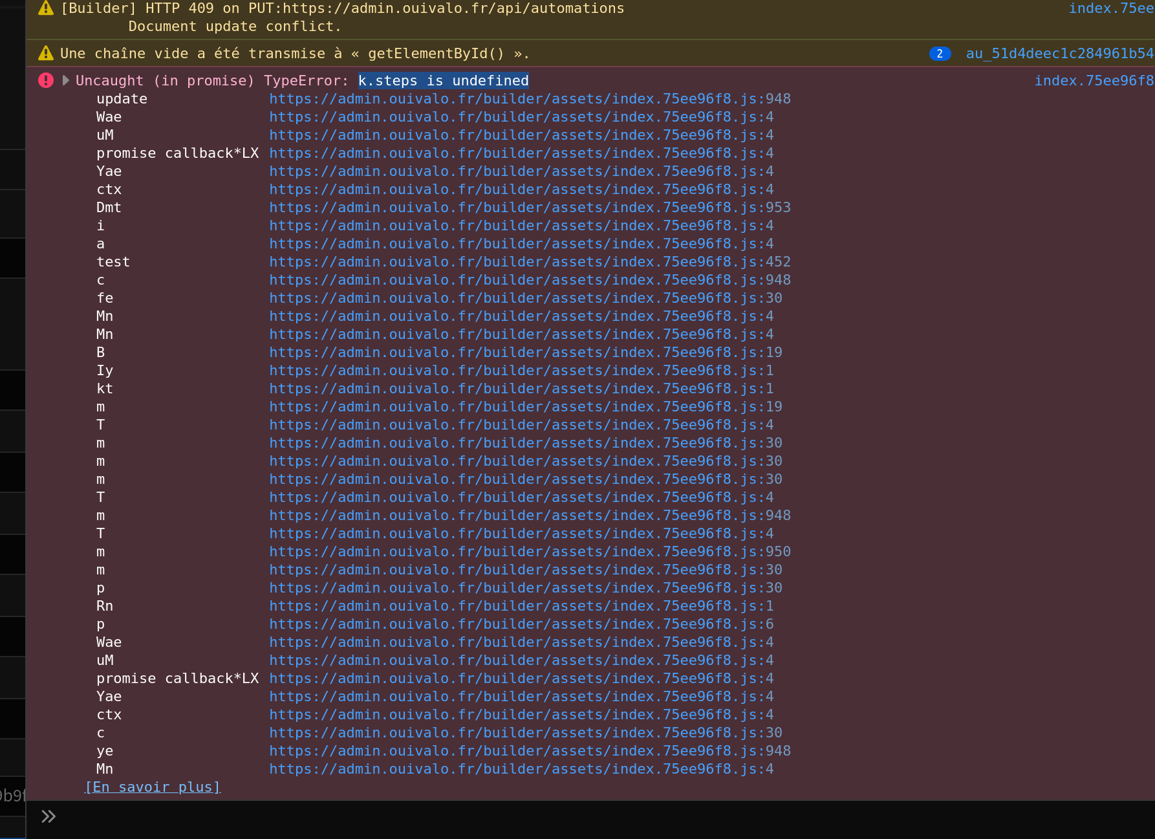Click the double-arrow console prompt icon at bottom
1155x839 pixels.
click(48, 816)
